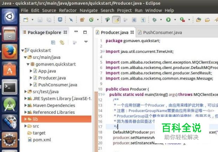Screen dimensions: 218x152
Task: Toggle Show Whitespace Characters icon
Action: (x=143, y=20)
